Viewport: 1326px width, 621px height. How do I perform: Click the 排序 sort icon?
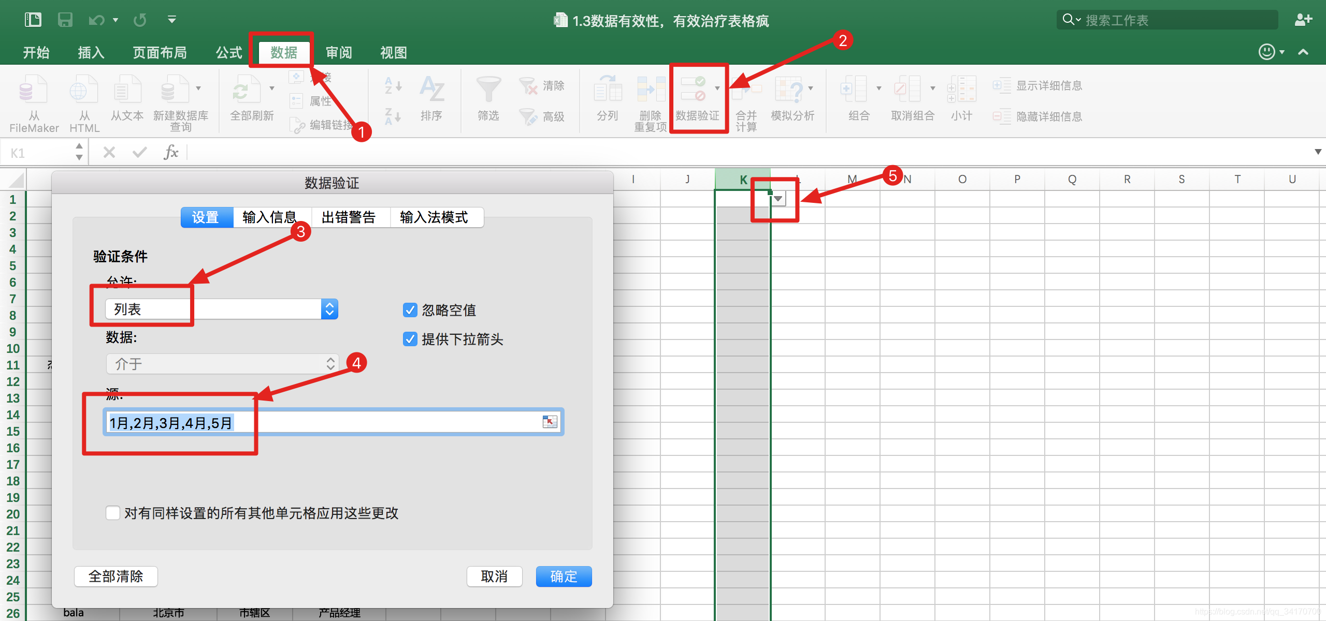tap(431, 90)
